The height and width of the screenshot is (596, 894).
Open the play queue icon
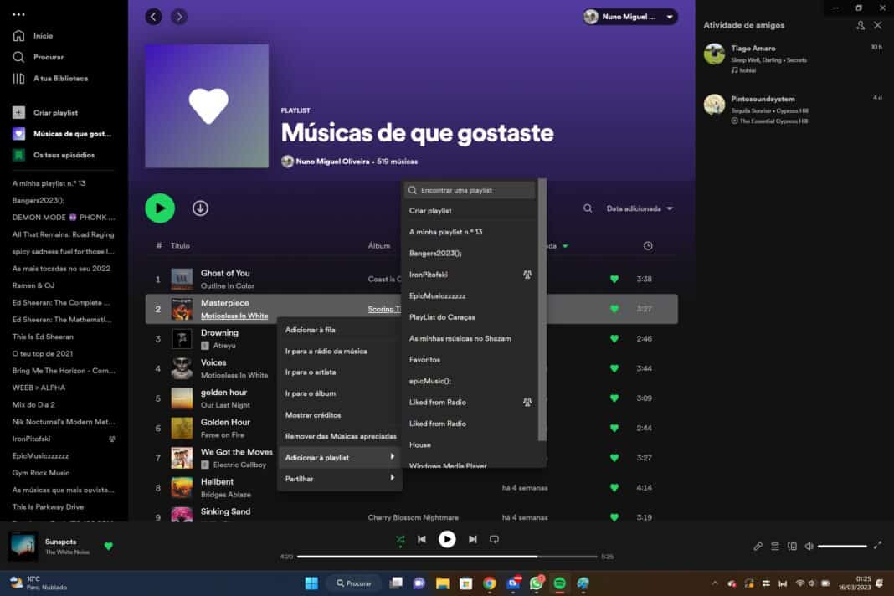point(775,547)
